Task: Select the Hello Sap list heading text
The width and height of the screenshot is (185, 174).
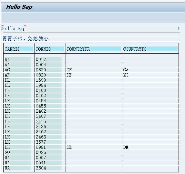Action: click(x=14, y=28)
